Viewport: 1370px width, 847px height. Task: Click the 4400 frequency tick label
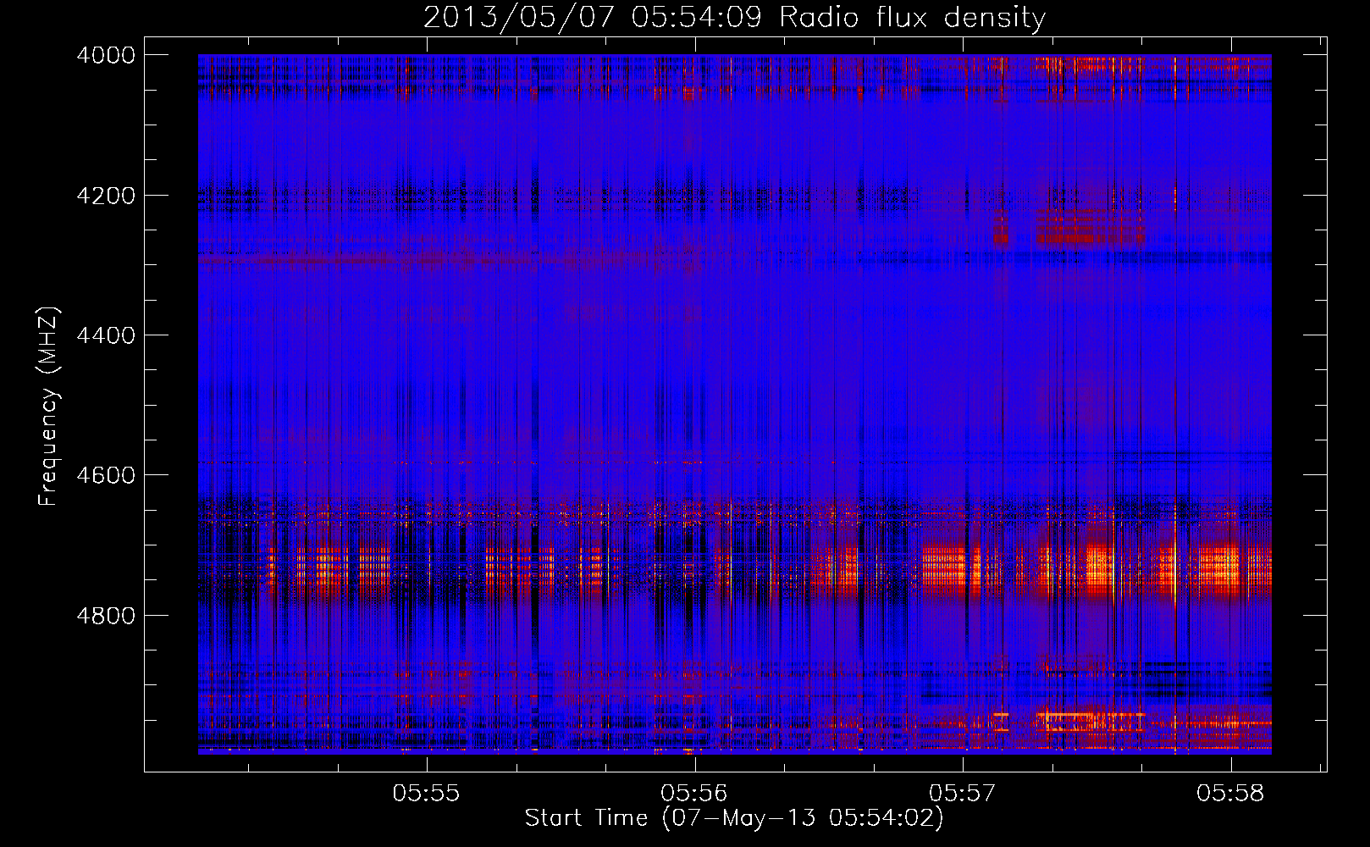click(x=105, y=335)
